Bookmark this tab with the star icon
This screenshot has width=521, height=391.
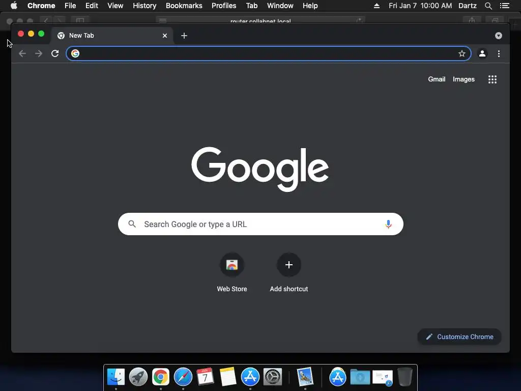point(462,53)
